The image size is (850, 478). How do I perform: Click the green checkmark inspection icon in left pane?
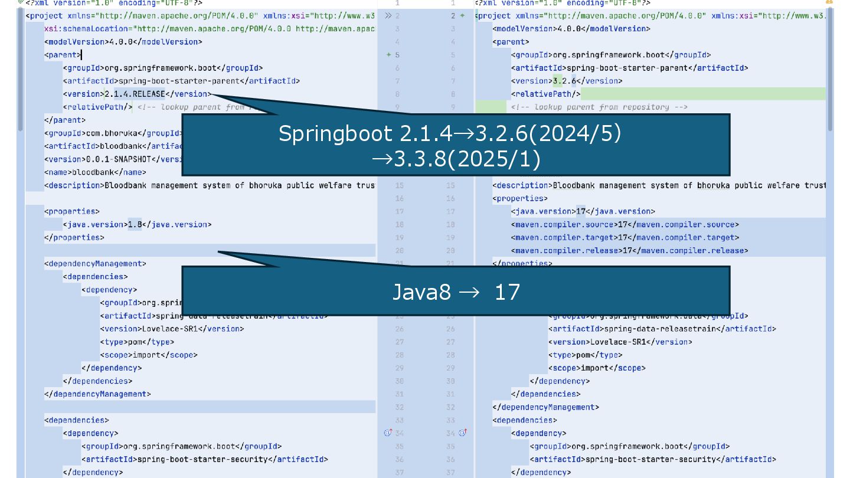(21, 2)
